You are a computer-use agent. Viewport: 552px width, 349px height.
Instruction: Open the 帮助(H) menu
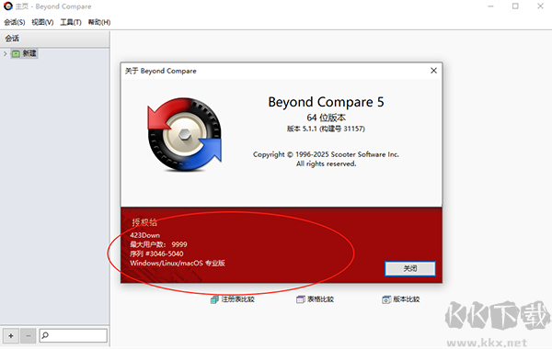tap(99, 22)
